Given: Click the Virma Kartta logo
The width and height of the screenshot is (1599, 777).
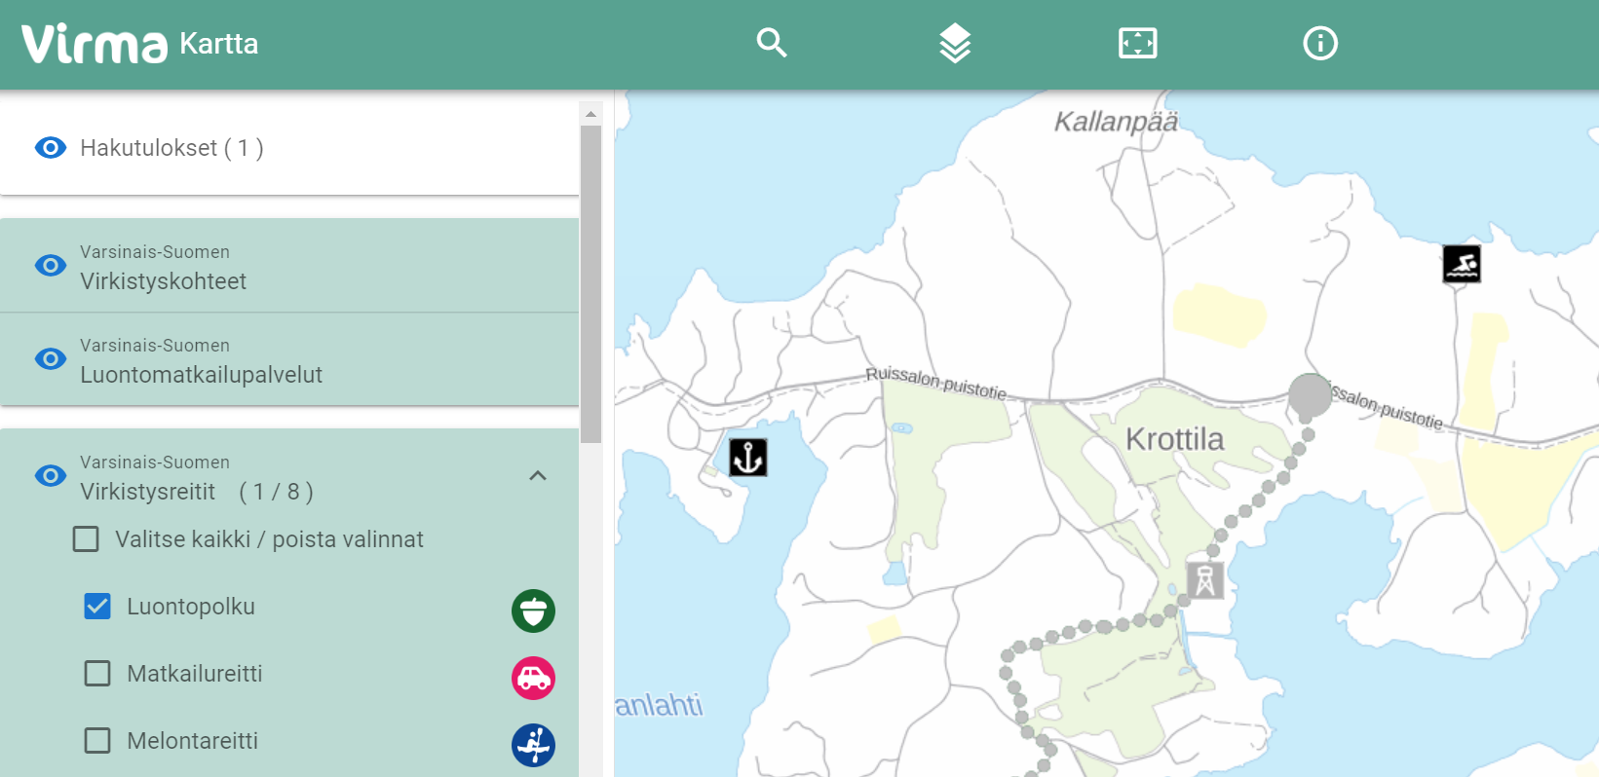Looking at the screenshot, I should [140, 44].
